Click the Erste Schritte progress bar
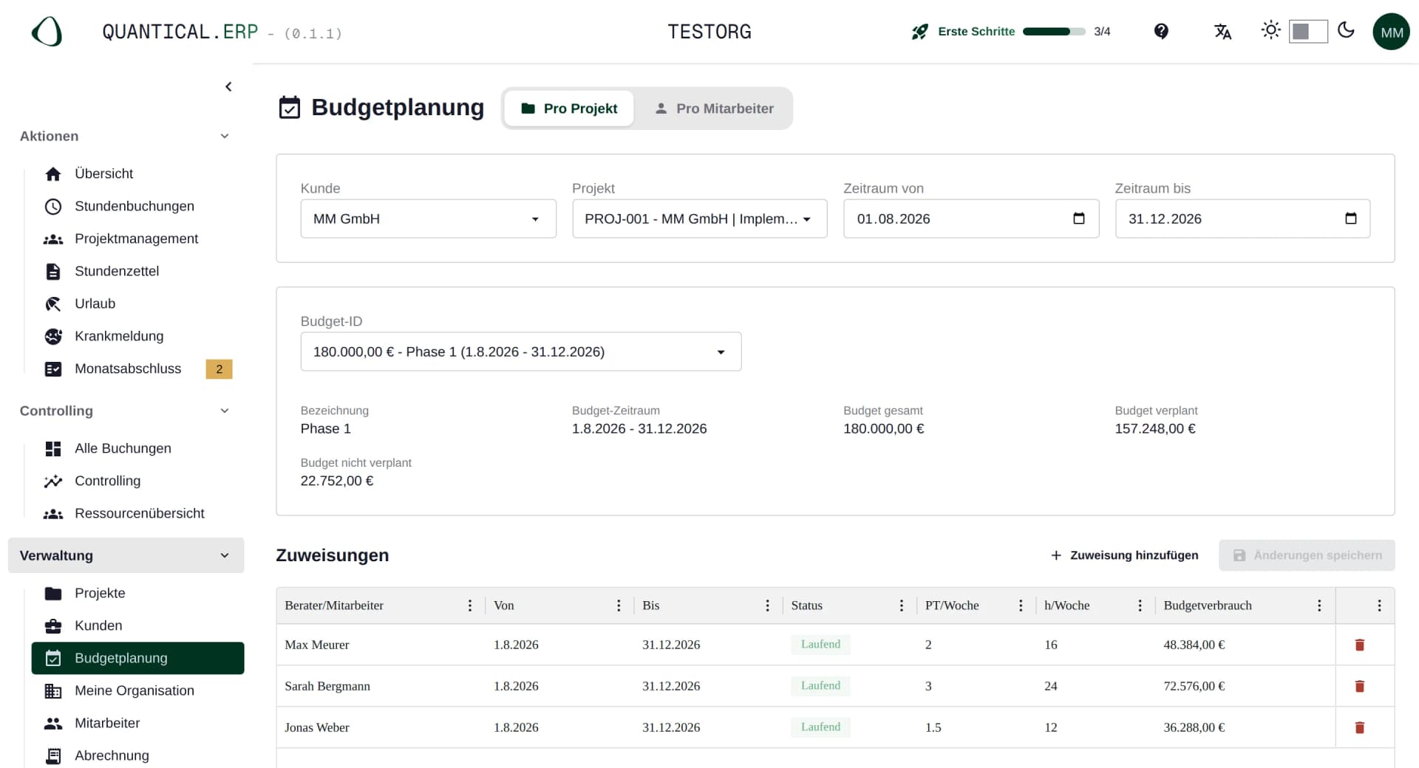 coord(1054,32)
